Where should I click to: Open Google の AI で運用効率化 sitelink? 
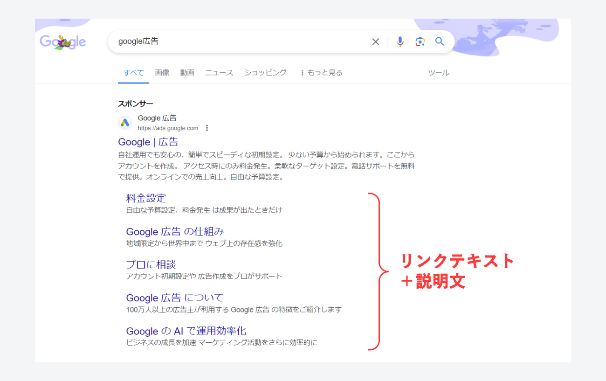click(186, 331)
